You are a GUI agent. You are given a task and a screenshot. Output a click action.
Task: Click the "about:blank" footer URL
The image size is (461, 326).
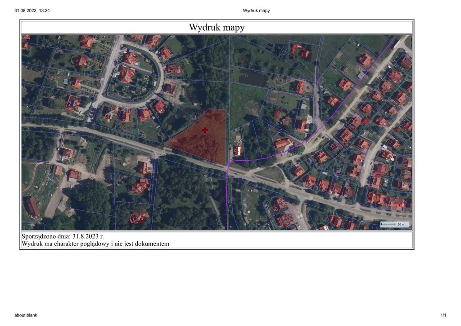click(26, 315)
